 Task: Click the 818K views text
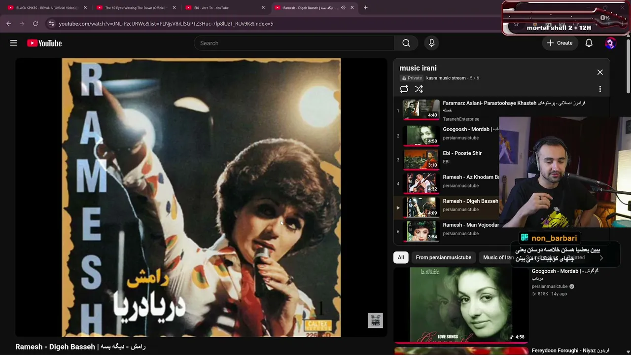pos(543,294)
